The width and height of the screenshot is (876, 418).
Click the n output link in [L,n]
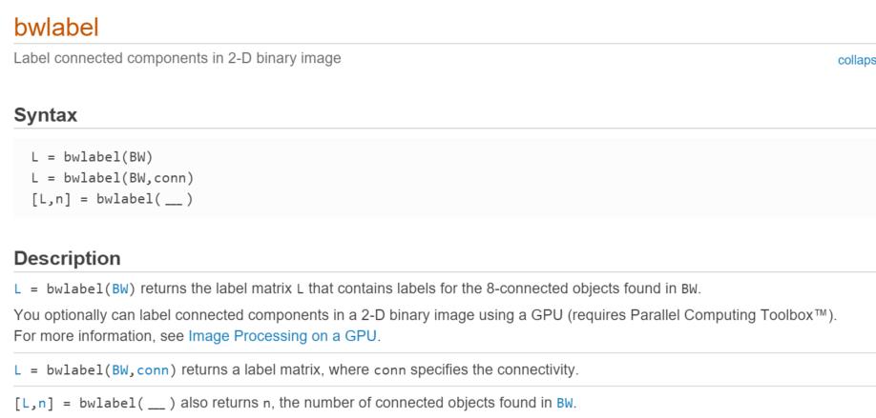42,403
